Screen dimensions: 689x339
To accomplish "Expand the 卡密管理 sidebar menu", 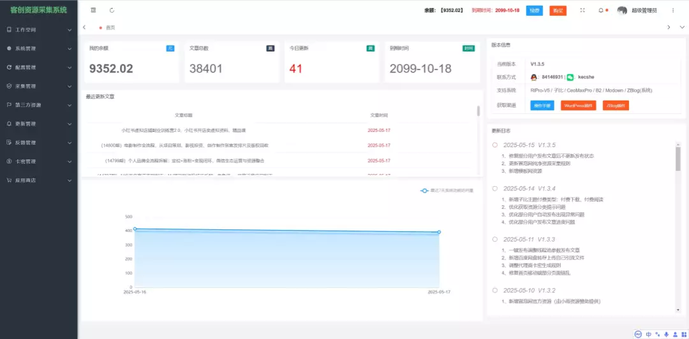I will click(x=38, y=161).
